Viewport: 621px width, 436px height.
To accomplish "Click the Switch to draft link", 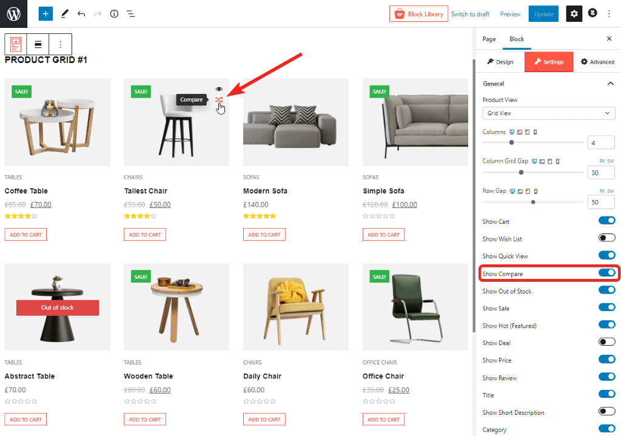I will coord(470,14).
